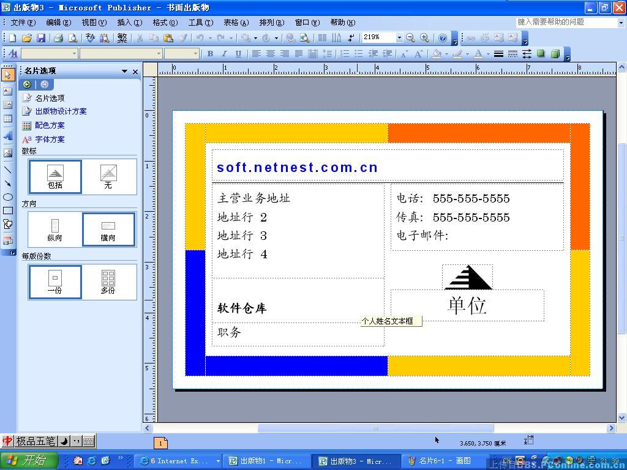This screenshot has width=627, height=470.
Task: Open Print Preview
Action: 73,38
